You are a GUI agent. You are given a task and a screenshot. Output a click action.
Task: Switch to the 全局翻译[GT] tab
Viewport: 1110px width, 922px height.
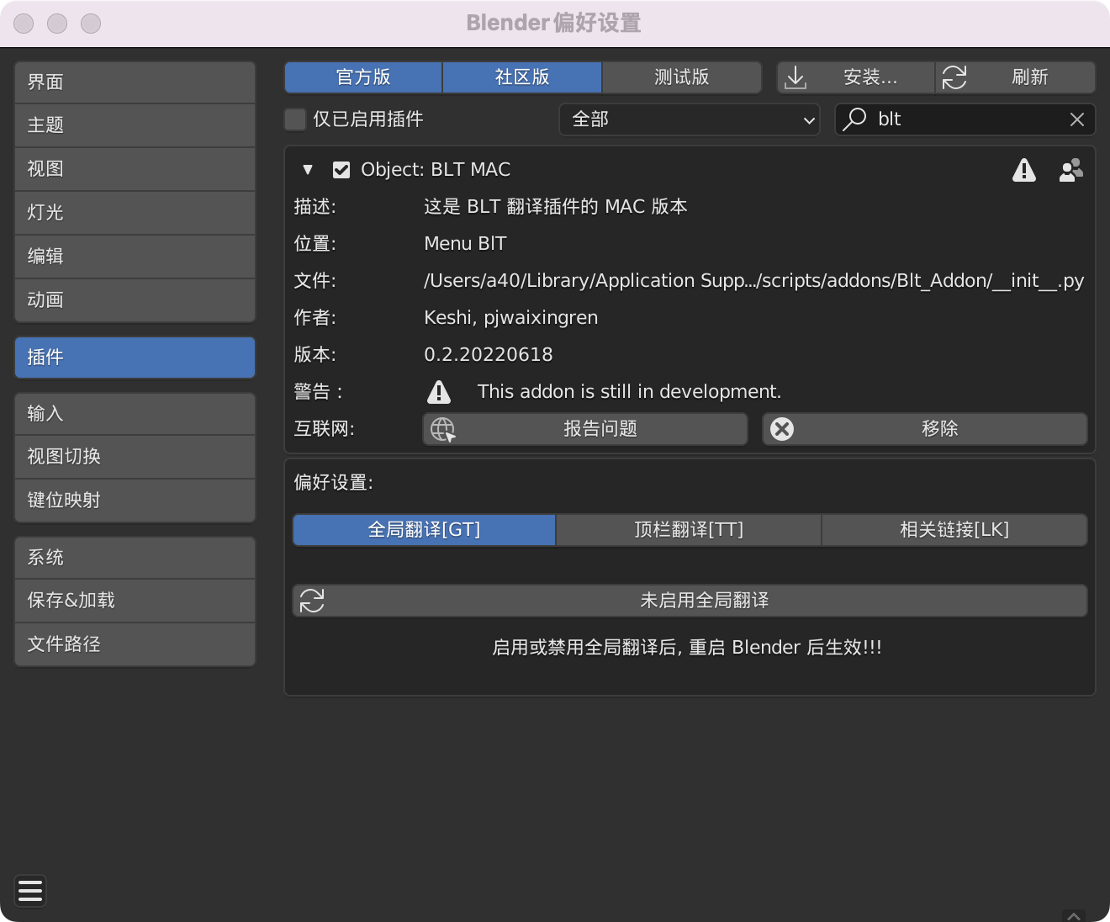[424, 530]
